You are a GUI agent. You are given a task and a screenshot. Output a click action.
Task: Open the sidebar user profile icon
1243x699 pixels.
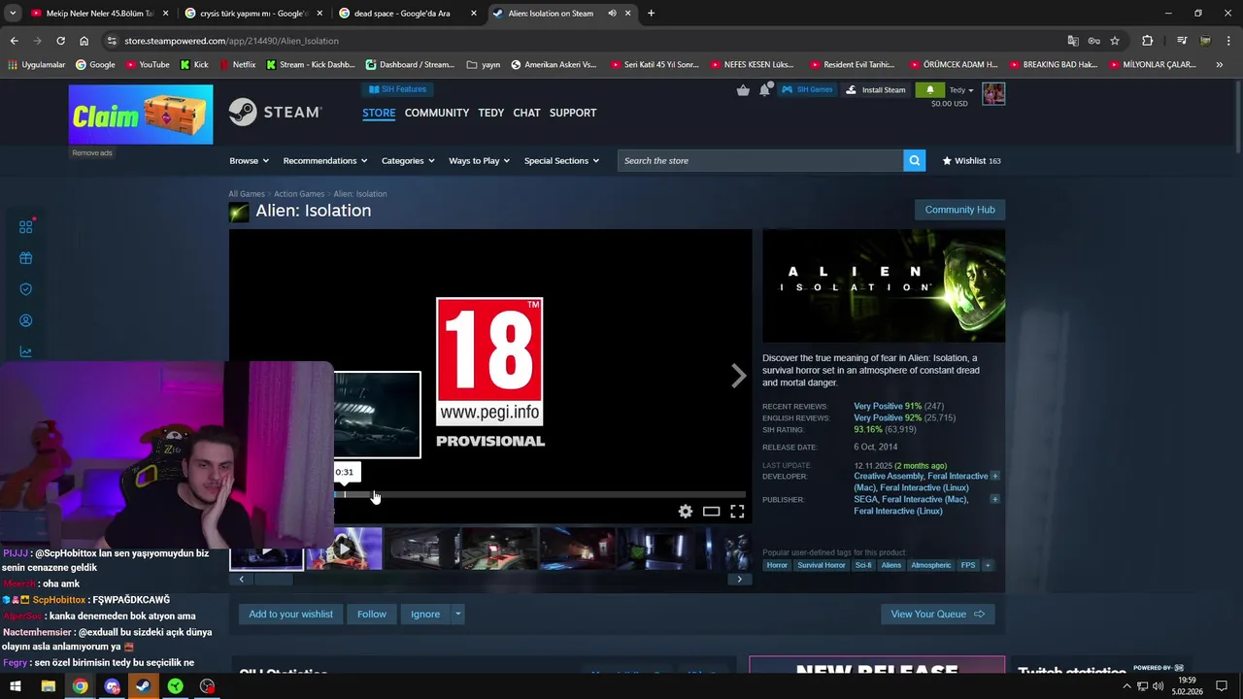coord(26,320)
